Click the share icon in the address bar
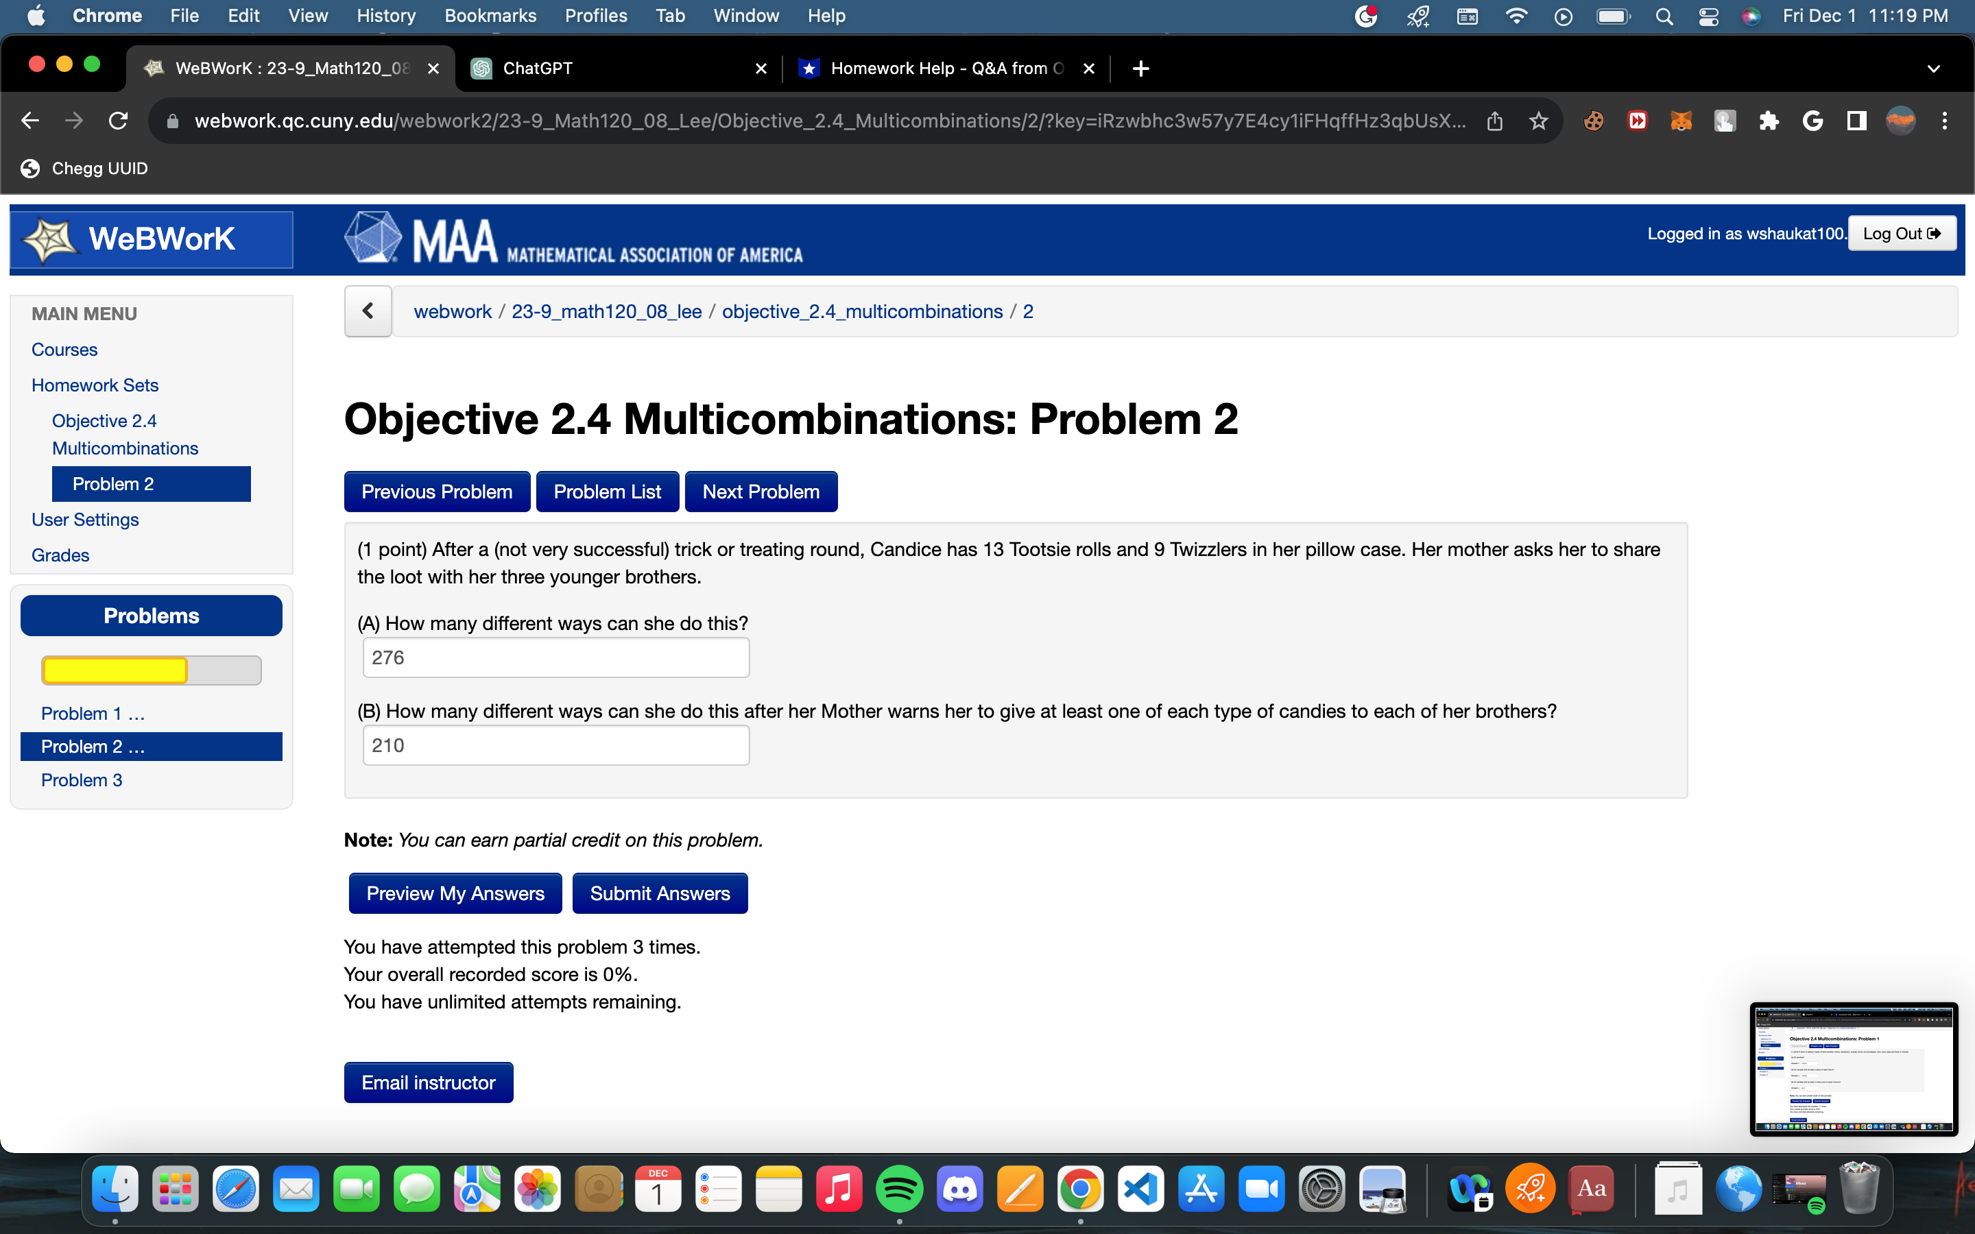This screenshot has height=1234, width=1975. tap(1494, 120)
